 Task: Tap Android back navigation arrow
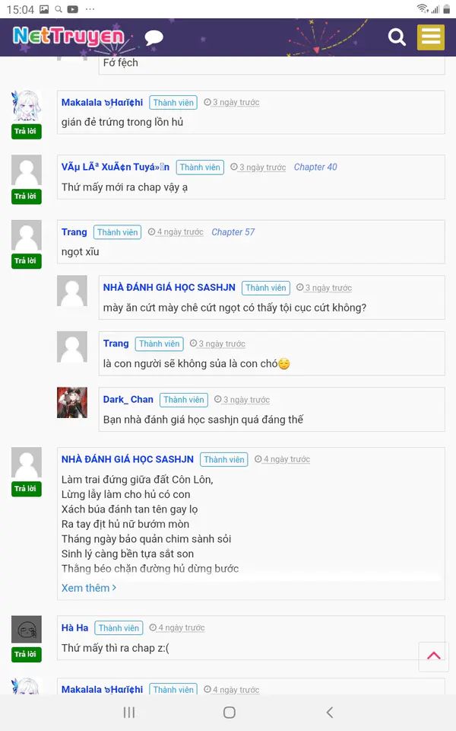pos(329,712)
